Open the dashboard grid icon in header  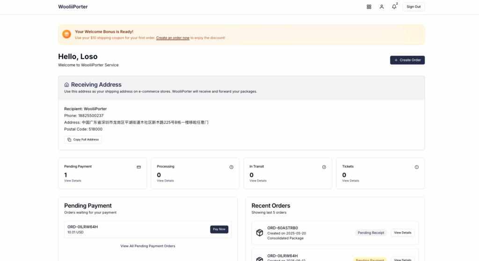pos(369,7)
